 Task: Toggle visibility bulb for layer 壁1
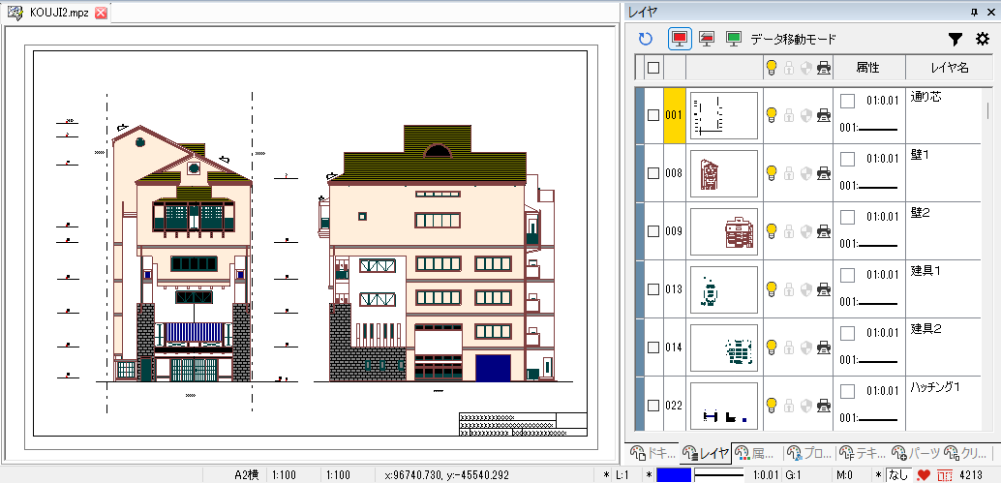(772, 173)
